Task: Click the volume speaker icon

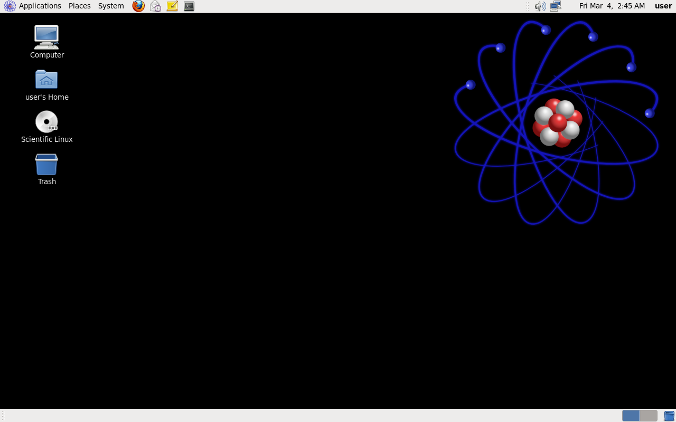Action: [540, 6]
